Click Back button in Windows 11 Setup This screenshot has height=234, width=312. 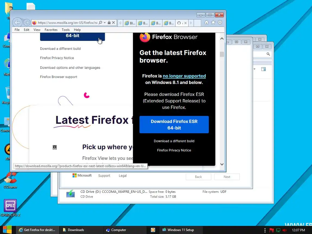[x=198, y=177]
